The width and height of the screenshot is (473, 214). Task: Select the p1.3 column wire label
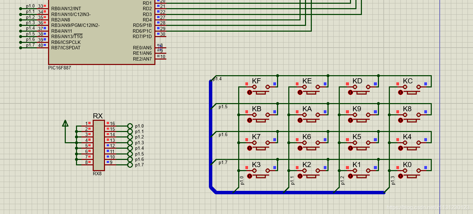pyautogui.click(x=393, y=180)
